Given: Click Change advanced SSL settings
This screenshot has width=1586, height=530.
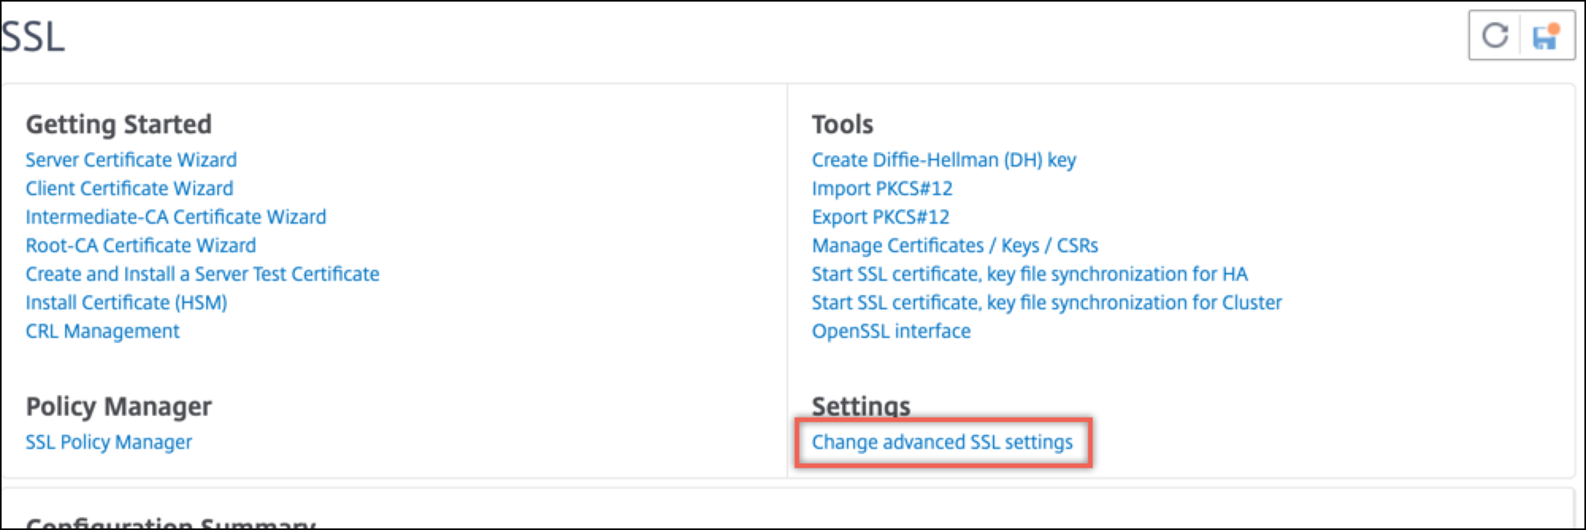Looking at the screenshot, I should pyautogui.click(x=943, y=442).
